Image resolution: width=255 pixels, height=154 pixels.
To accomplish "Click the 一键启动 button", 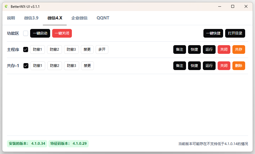I will pyautogui.click(x=40, y=33).
